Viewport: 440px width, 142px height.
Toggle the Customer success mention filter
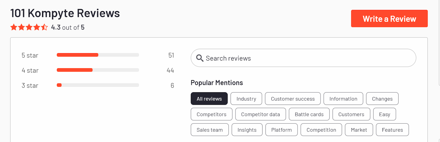coord(293,99)
